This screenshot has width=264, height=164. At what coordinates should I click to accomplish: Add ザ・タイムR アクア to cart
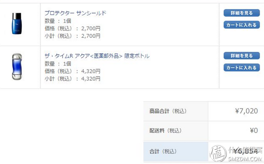click(242, 68)
